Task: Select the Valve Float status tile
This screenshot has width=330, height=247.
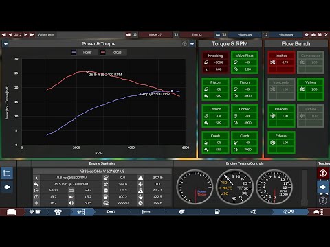Action: point(245,62)
